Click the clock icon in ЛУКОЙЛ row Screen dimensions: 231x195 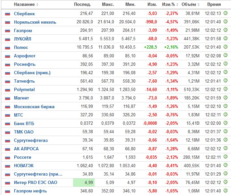[225, 39]
